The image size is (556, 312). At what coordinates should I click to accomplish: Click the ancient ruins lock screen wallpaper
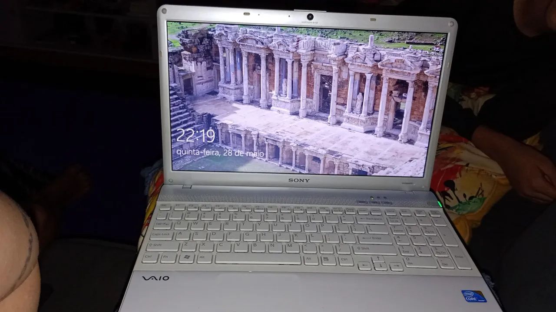306,98
